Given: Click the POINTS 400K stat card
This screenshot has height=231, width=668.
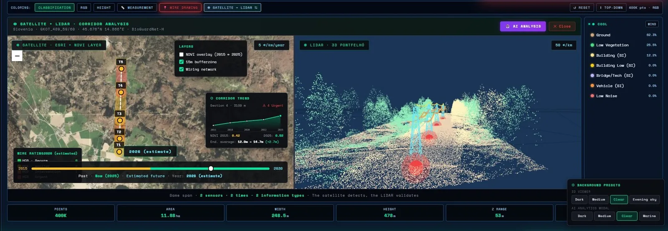Looking at the screenshot, I should tap(61, 213).
